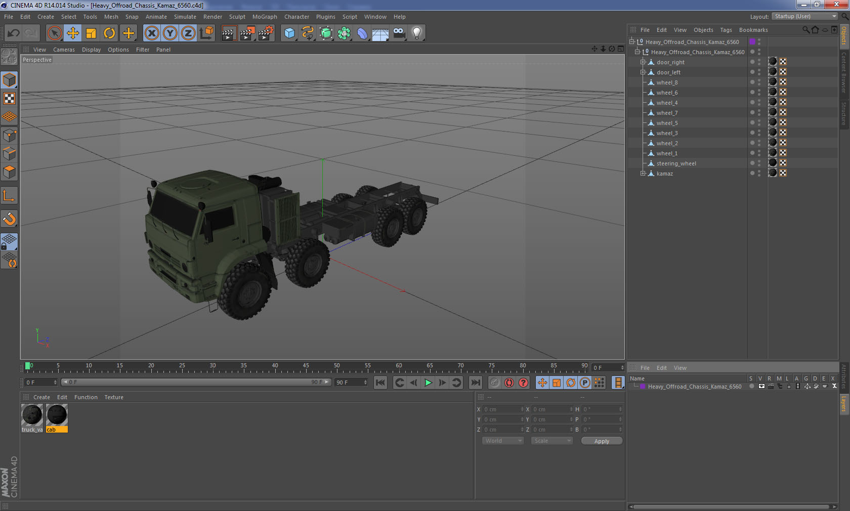Toggle Z axis lock

[188, 33]
